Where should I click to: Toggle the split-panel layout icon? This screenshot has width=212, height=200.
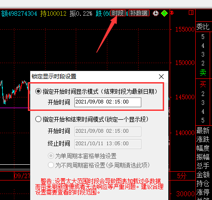pos(191,13)
